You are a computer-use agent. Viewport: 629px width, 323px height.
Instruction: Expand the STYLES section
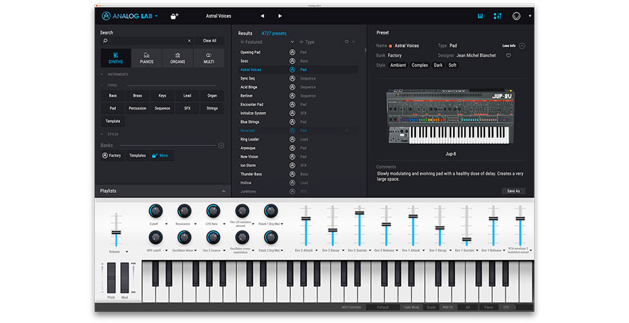click(x=110, y=134)
